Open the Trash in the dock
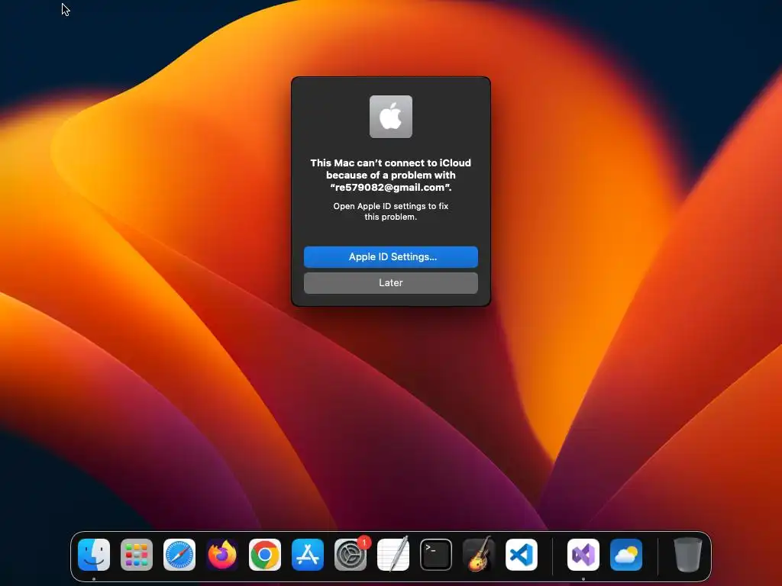 point(688,554)
